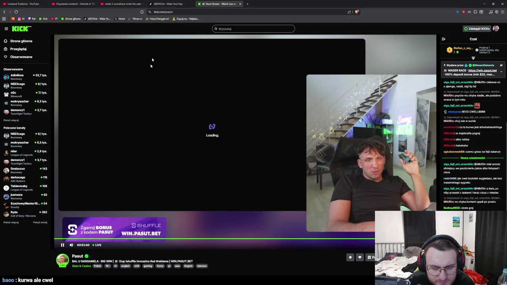507x285 pixels.
Task: Pause the live stream playback
Action: point(62,245)
